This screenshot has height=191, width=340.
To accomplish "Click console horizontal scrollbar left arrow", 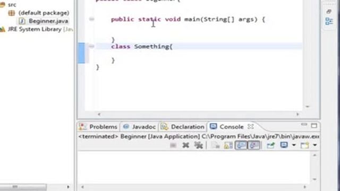I will 82,187.
